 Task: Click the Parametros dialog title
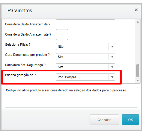pyautogui.click(x=20, y=10)
